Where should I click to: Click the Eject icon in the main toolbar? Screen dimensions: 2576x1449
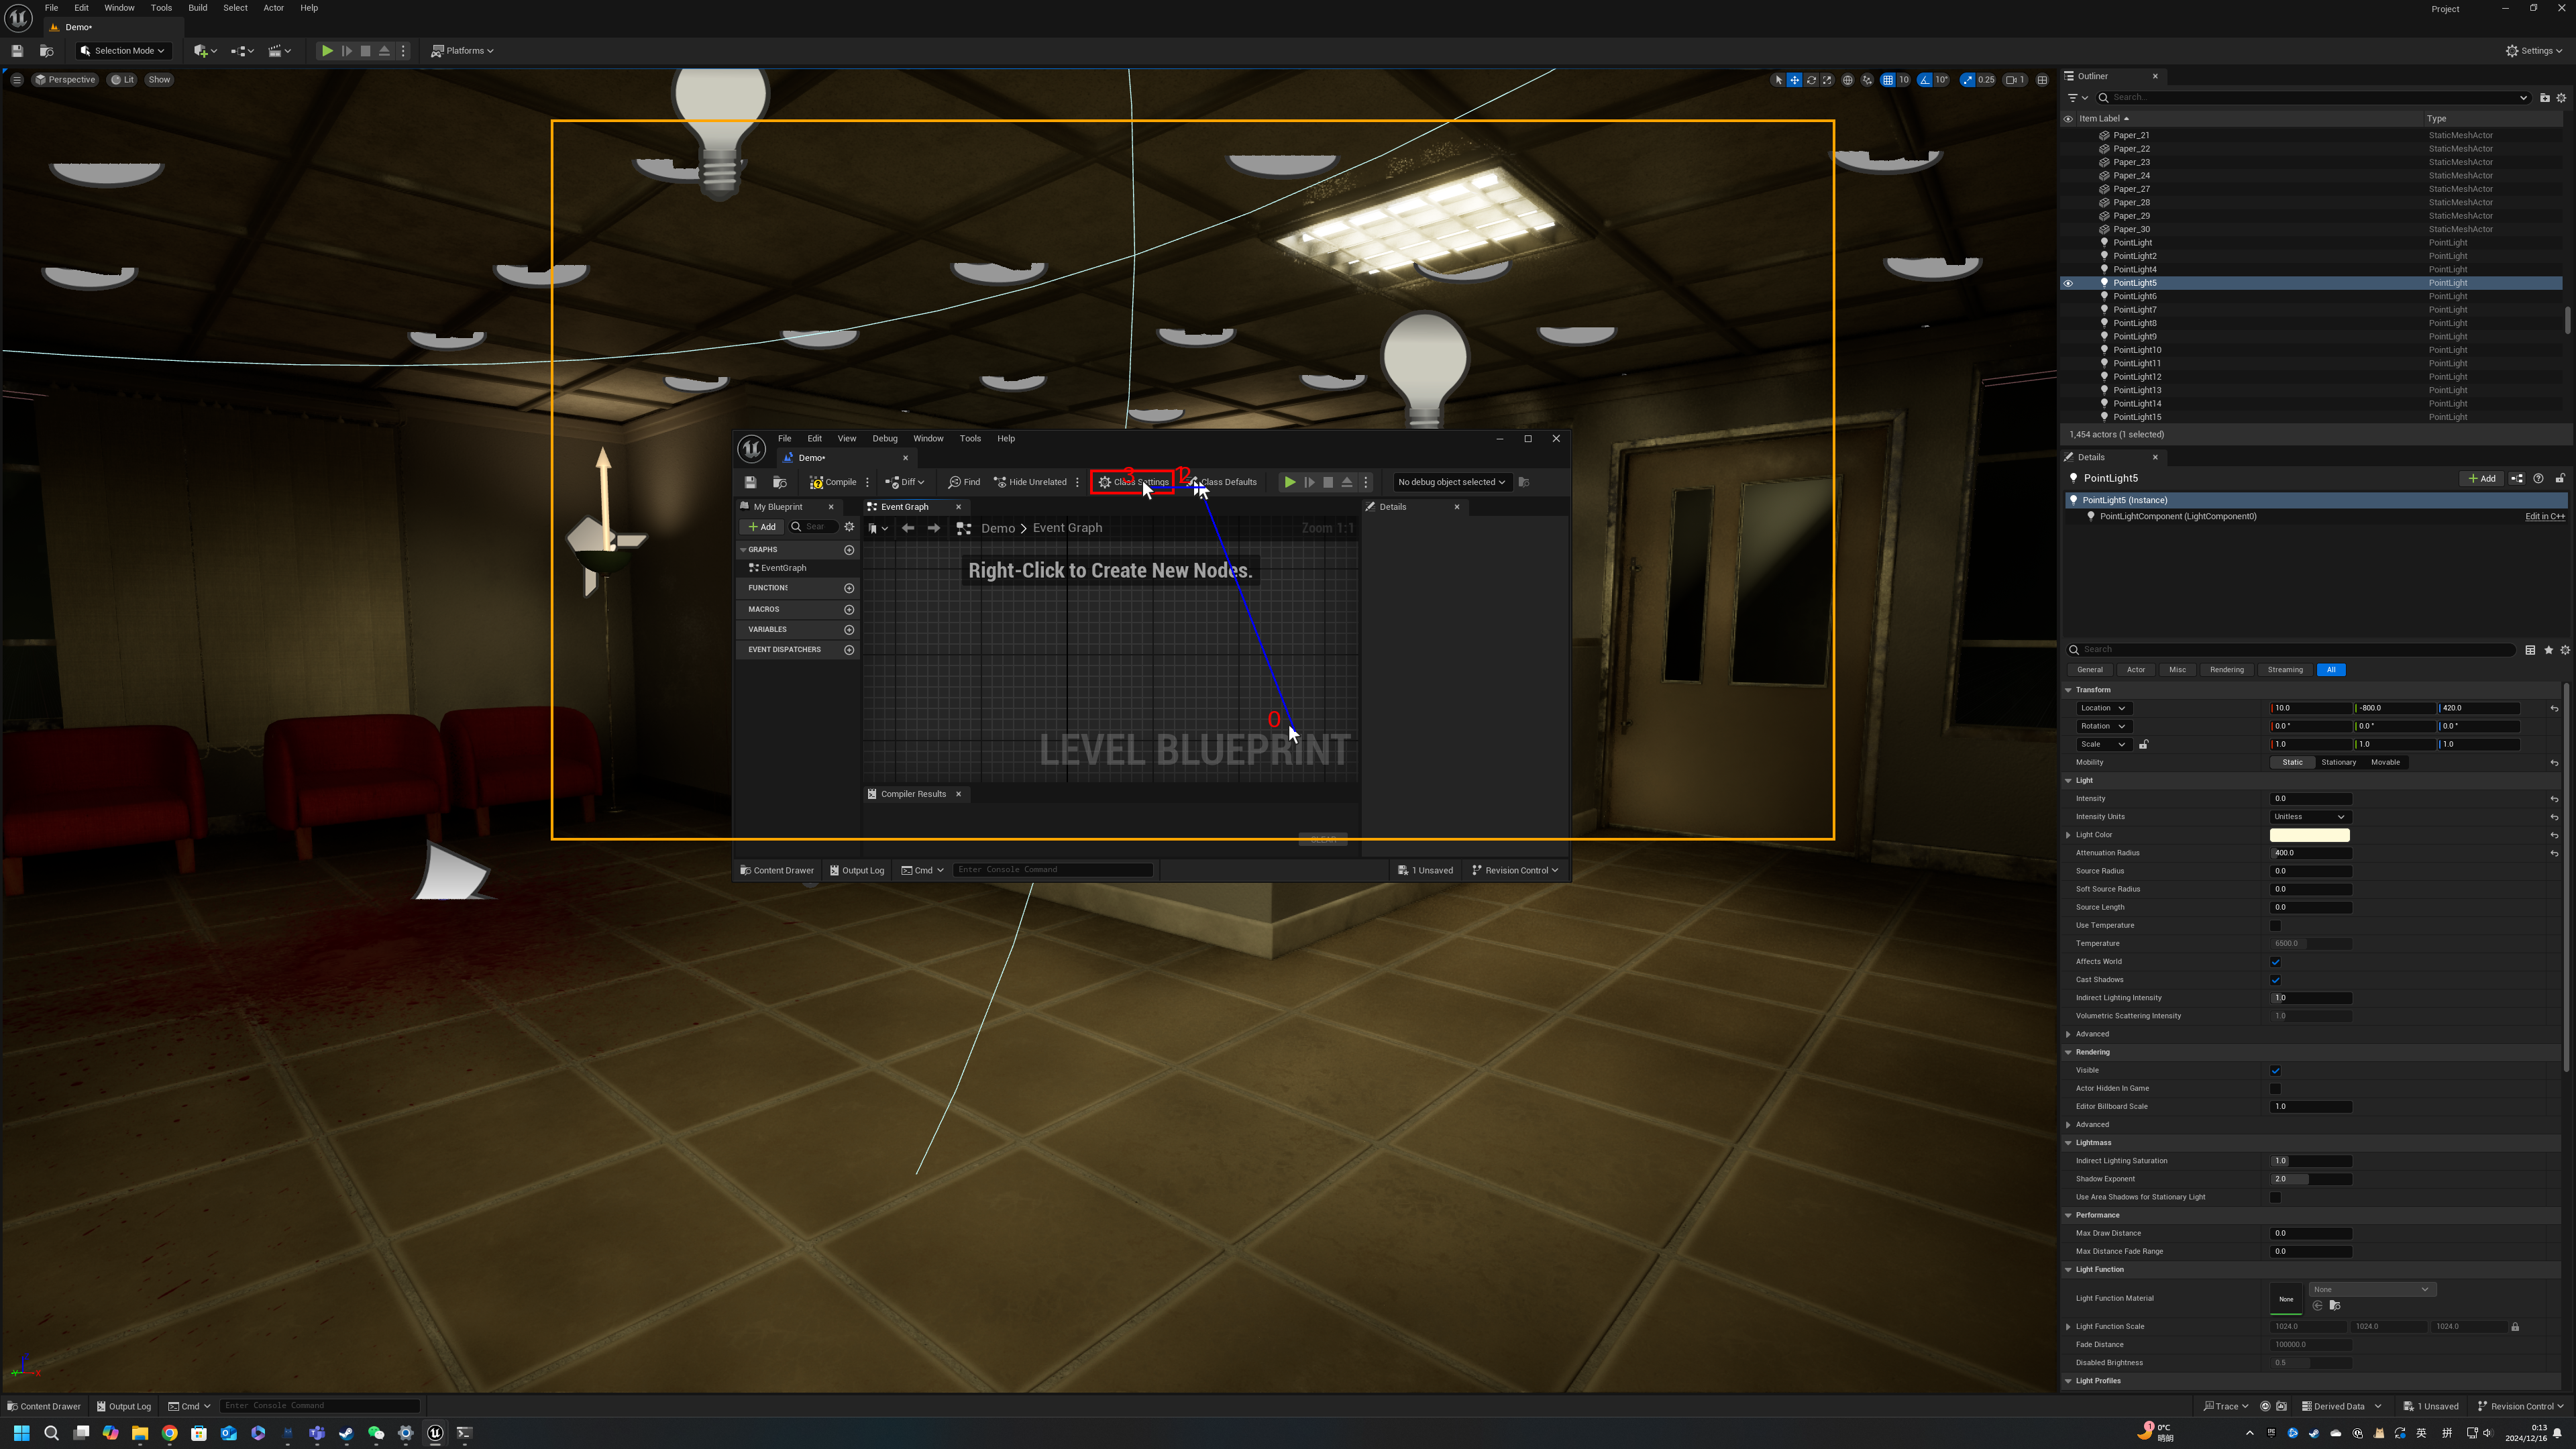click(x=384, y=51)
